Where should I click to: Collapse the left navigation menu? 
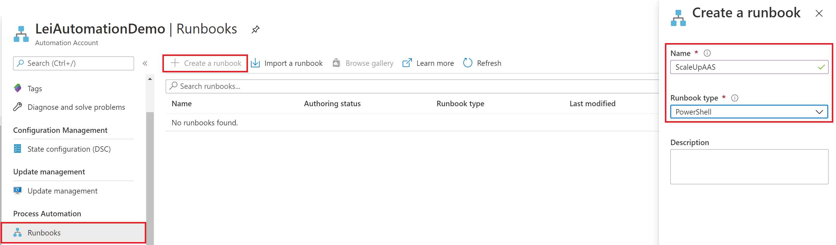pyautogui.click(x=145, y=63)
